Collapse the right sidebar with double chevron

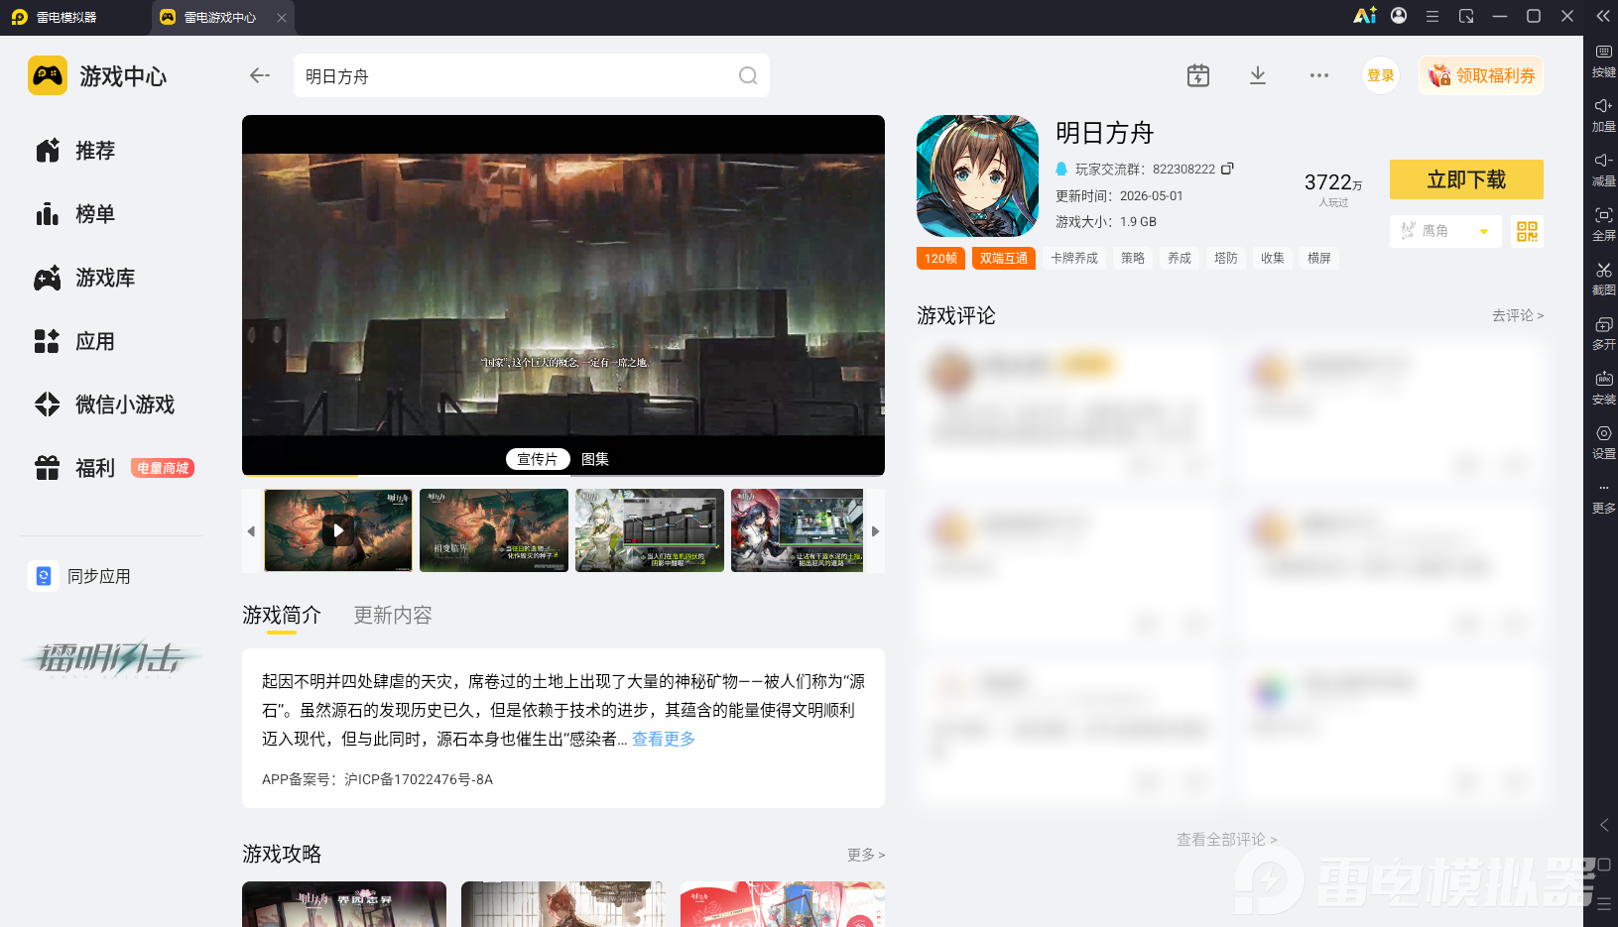pos(1602,16)
